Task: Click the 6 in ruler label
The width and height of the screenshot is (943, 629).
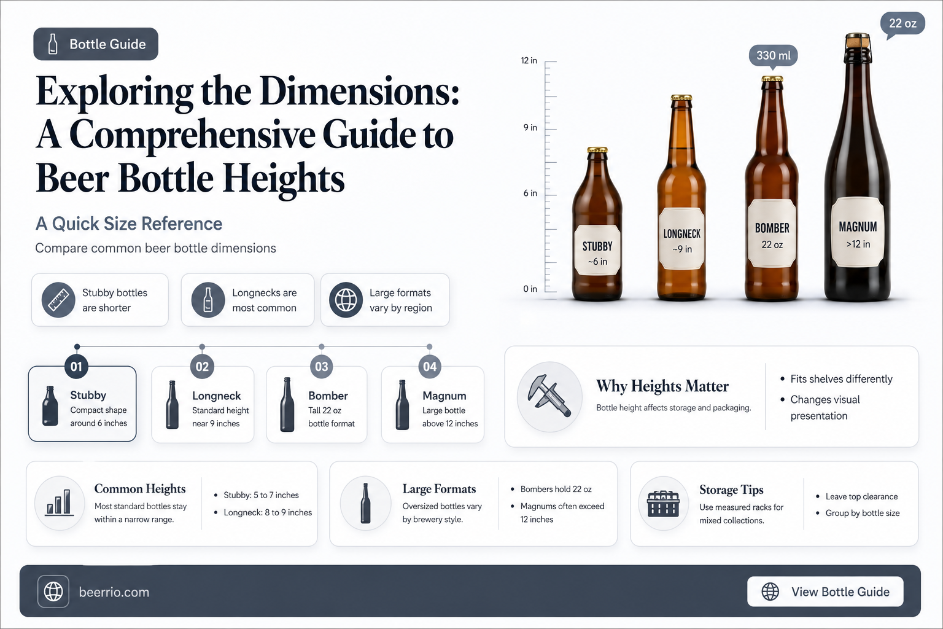Action: pos(530,193)
